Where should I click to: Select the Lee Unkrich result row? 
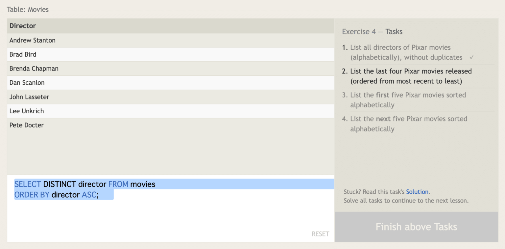click(x=27, y=111)
